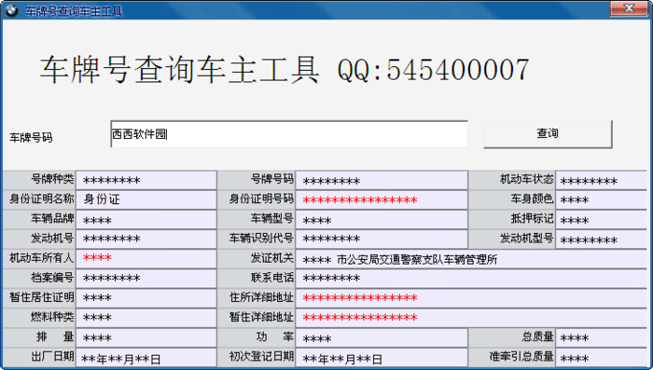The image size is (653, 370).
Task: Click the 联系电话 value field
Action: (471, 278)
